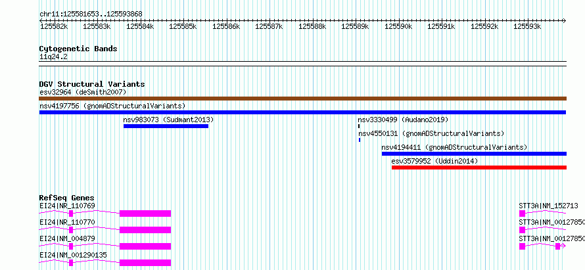Viewport: 585px width, 270px height.
Task: Pick the 125588k mark on the scale
Action: tap(312, 26)
